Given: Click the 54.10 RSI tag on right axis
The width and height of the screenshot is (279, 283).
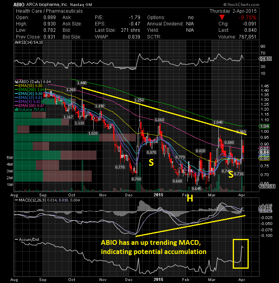Looking at the screenshot, I should 265,59.
